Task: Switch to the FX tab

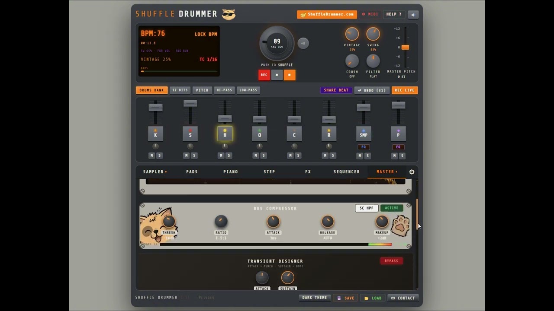Action: point(308,172)
